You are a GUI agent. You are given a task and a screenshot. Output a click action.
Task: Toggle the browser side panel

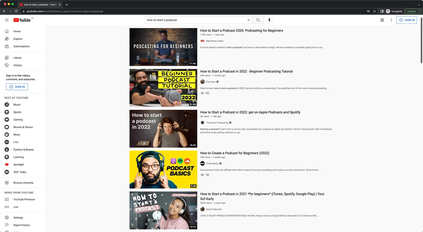(382, 11)
